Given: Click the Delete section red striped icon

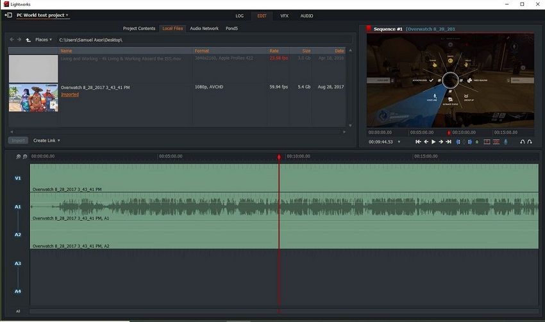Looking at the screenshot, I should click(496, 142).
